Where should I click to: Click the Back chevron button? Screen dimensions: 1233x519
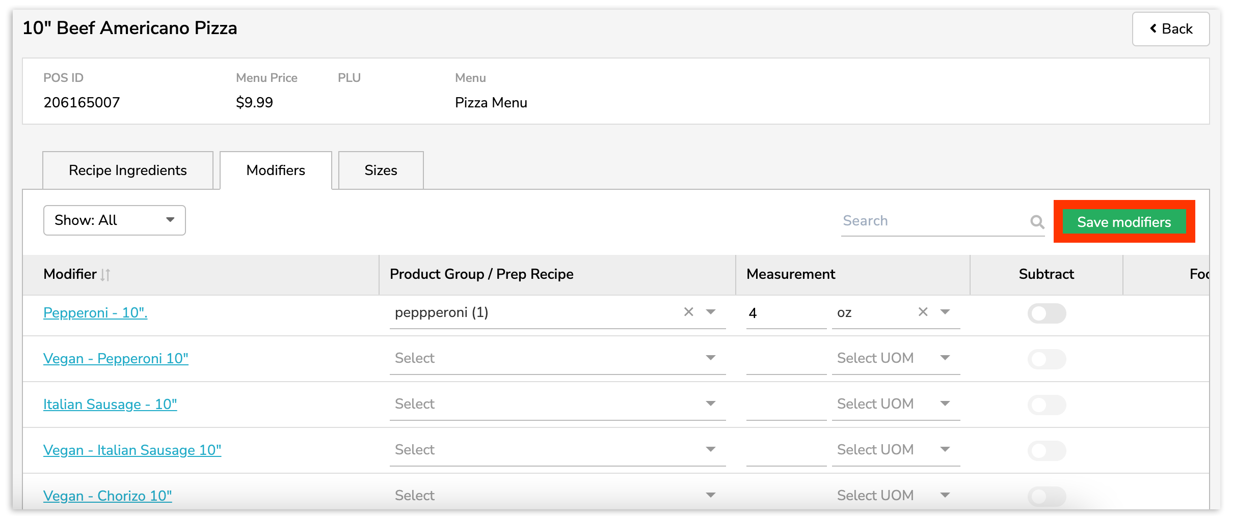click(1170, 29)
